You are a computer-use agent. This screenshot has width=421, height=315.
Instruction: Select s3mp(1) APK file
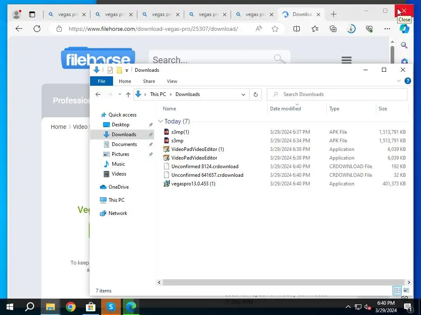click(x=180, y=132)
